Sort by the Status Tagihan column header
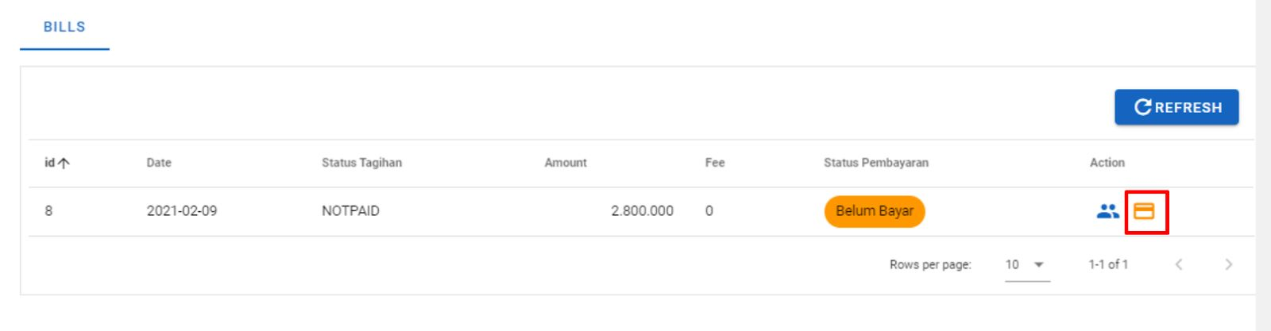The height and width of the screenshot is (331, 1271). pyautogui.click(x=361, y=163)
